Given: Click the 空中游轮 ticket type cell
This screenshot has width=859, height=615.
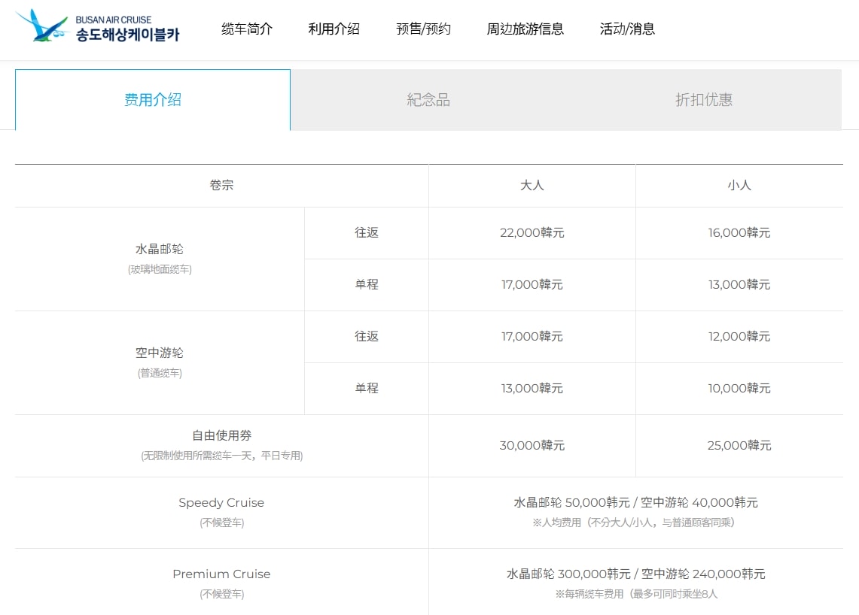Looking at the screenshot, I should pos(160,363).
